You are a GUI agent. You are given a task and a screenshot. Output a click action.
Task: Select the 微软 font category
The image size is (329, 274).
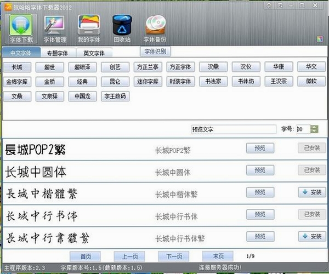(x=311, y=81)
